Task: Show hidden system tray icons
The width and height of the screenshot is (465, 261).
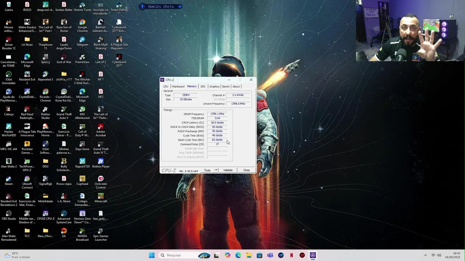Action: (x=425, y=255)
